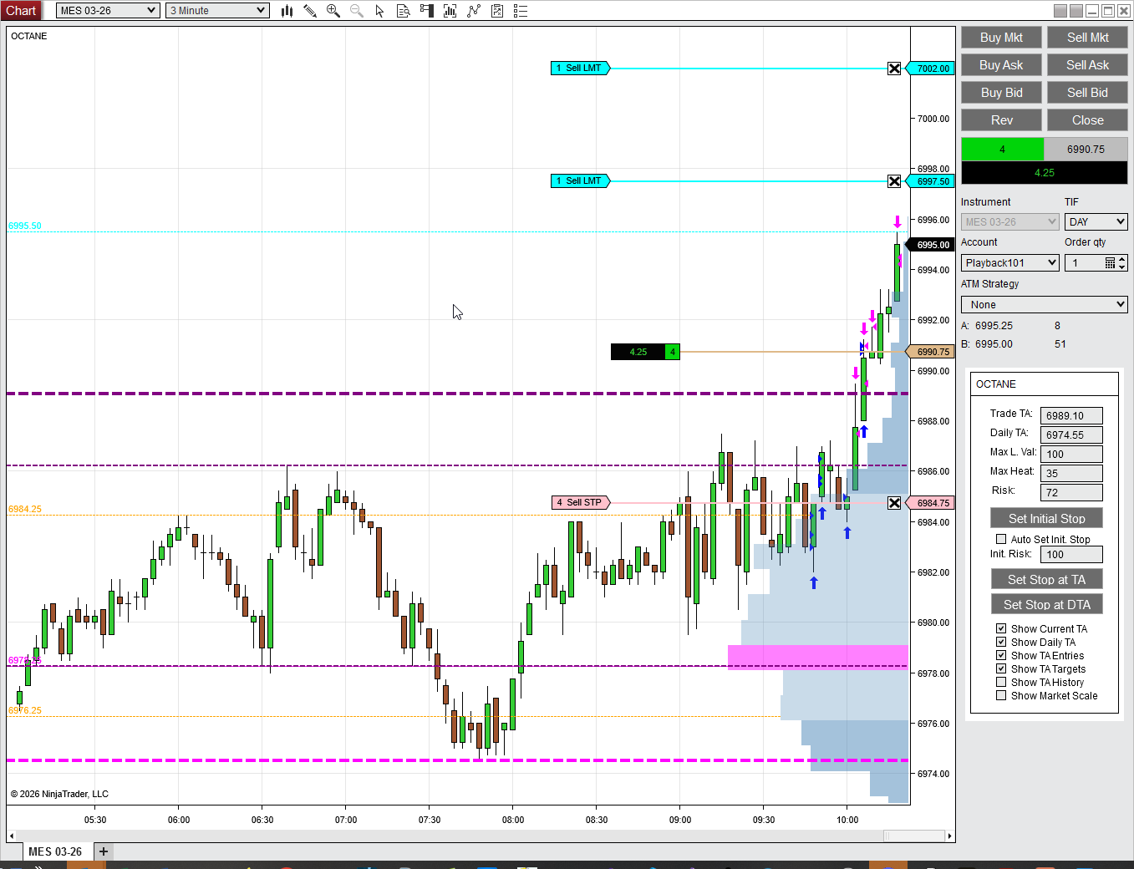This screenshot has width=1134, height=869.
Task: Cancel the 4 Sell STP order
Action: (894, 502)
